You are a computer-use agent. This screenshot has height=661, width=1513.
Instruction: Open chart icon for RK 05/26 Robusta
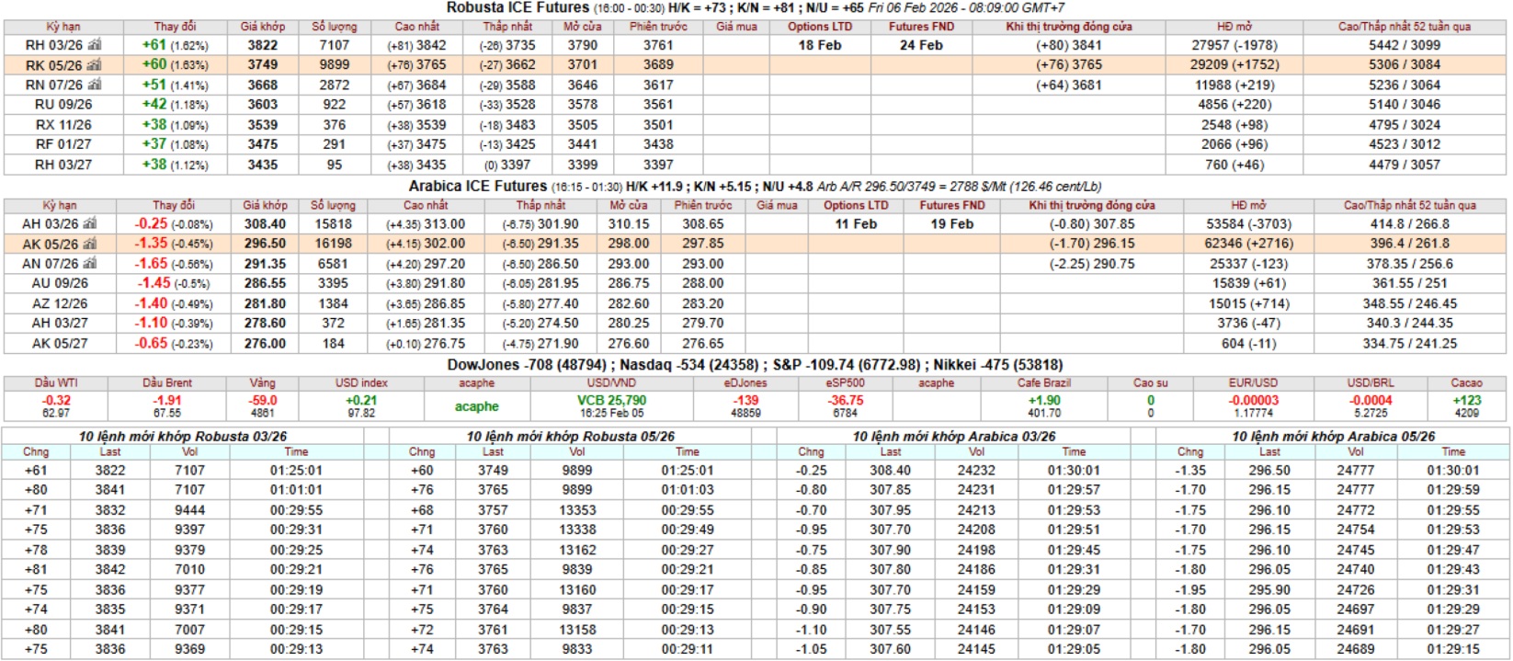click(95, 65)
